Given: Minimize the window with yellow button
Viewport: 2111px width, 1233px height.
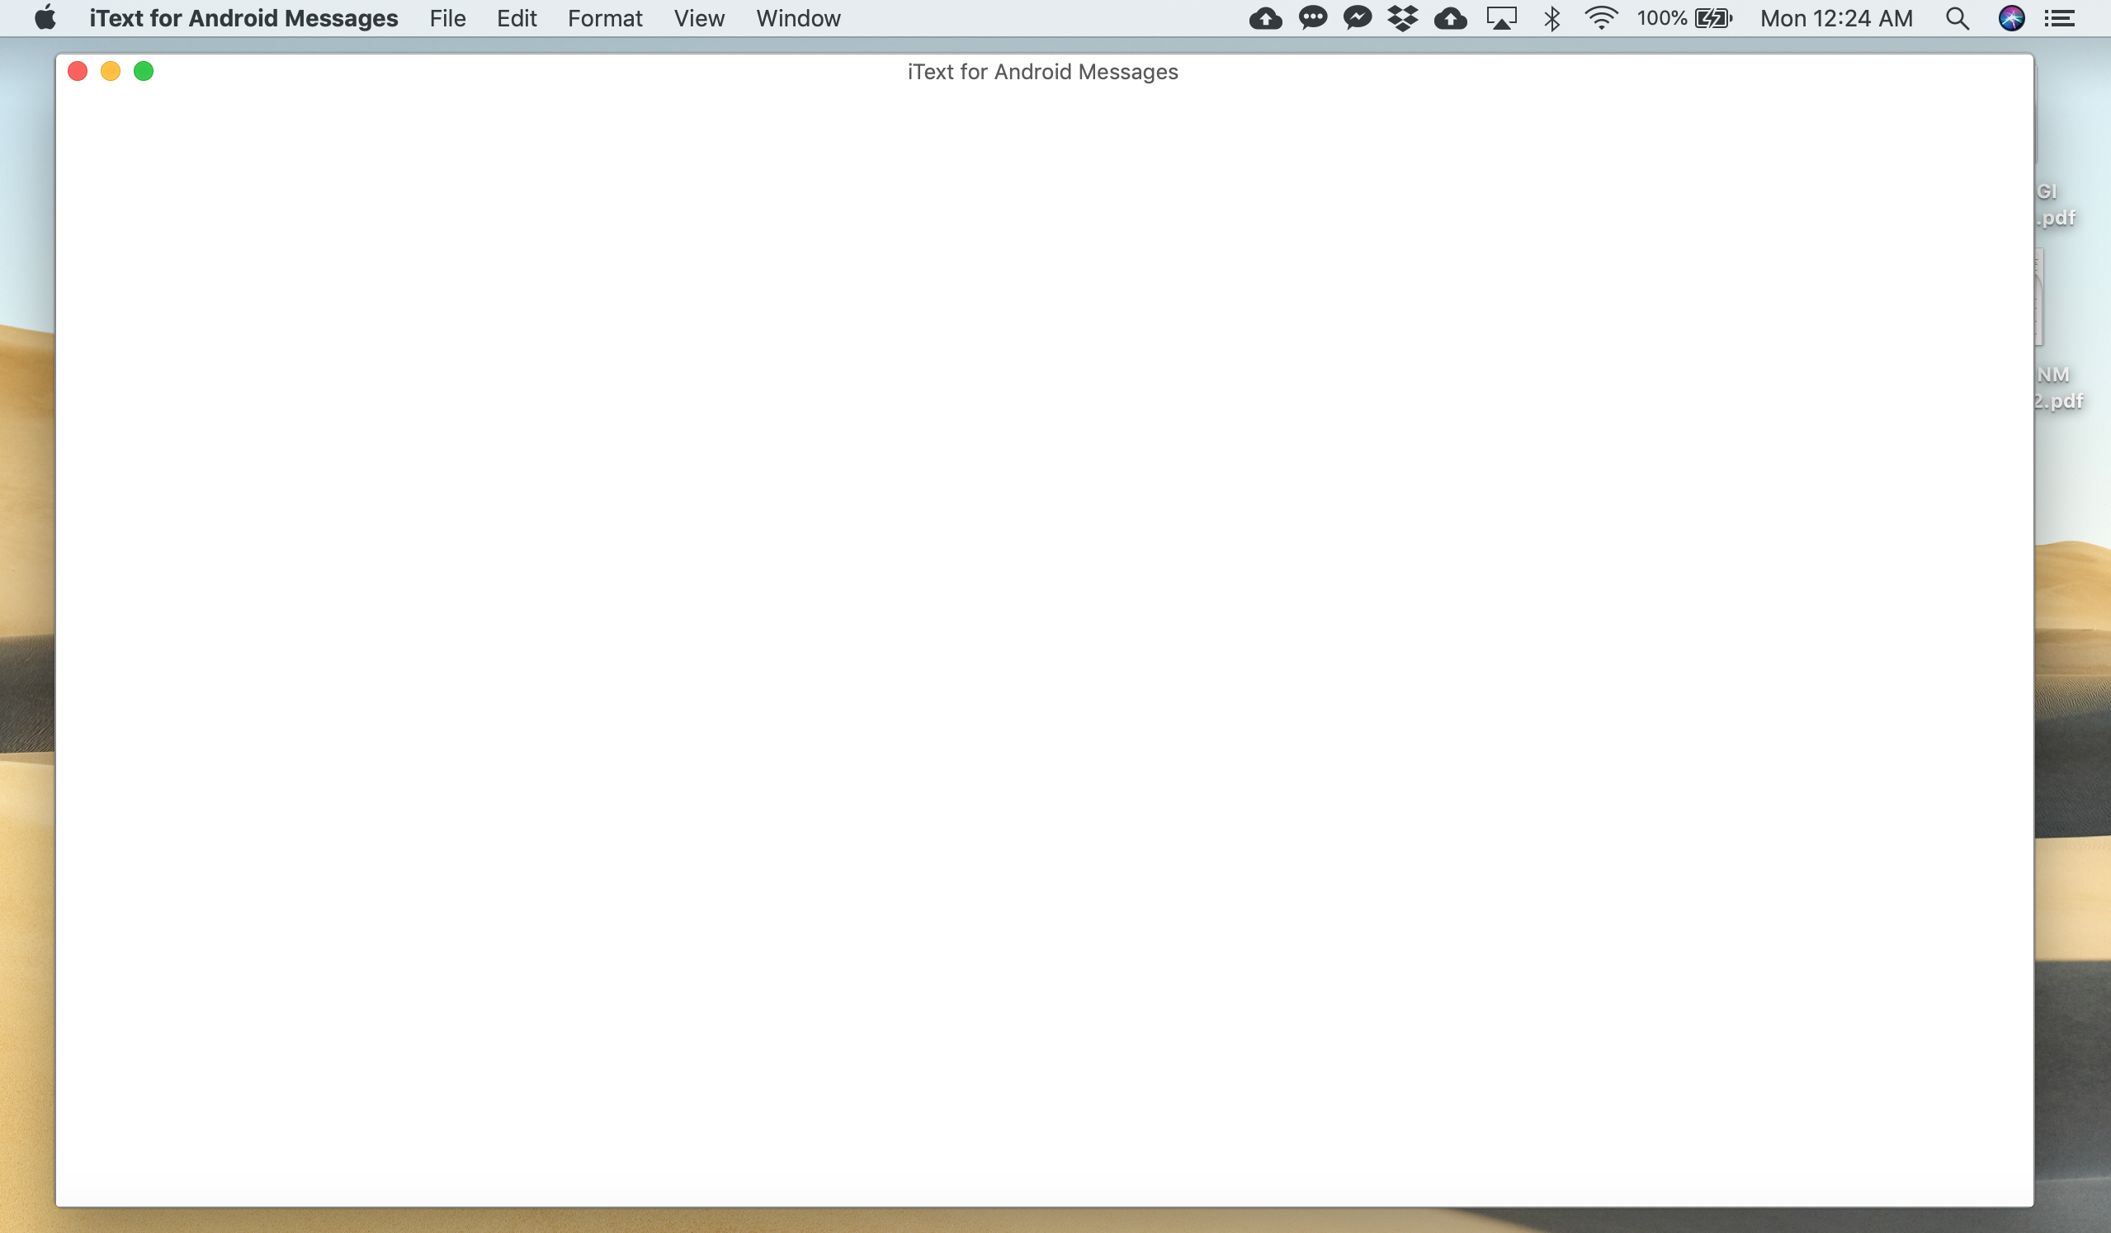Looking at the screenshot, I should point(111,71).
